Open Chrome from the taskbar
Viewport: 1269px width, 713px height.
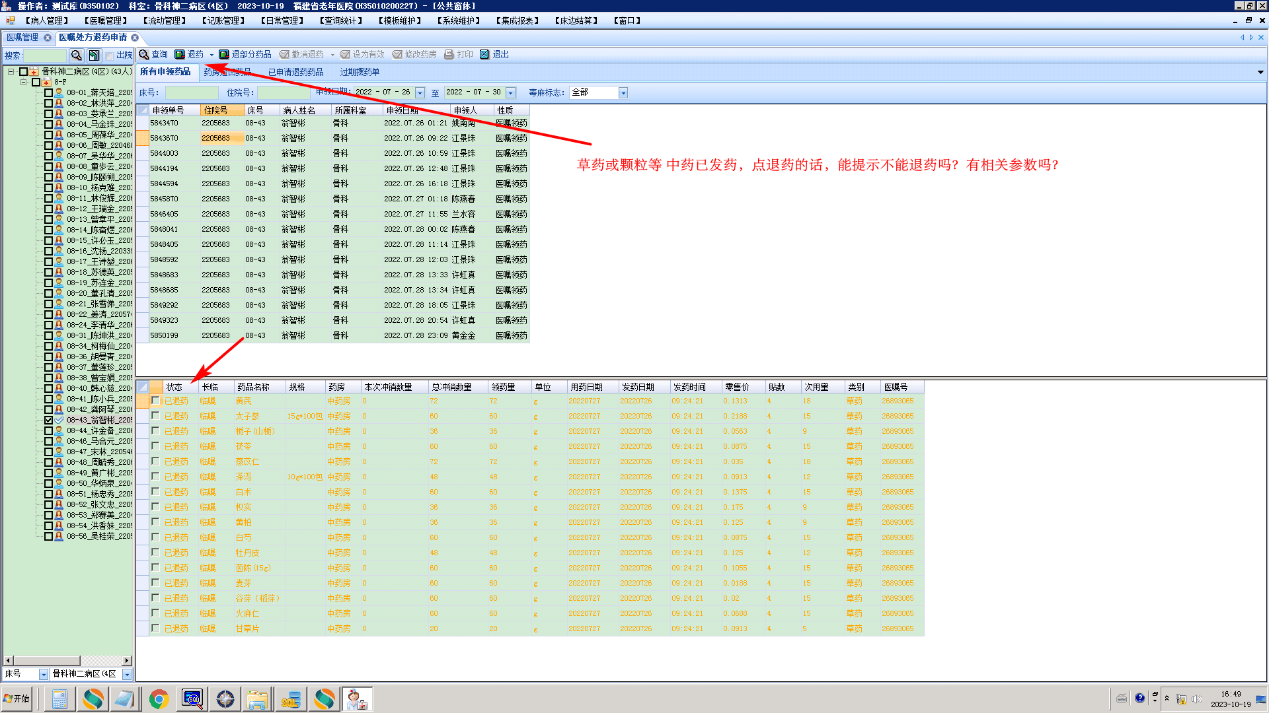click(159, 698)
